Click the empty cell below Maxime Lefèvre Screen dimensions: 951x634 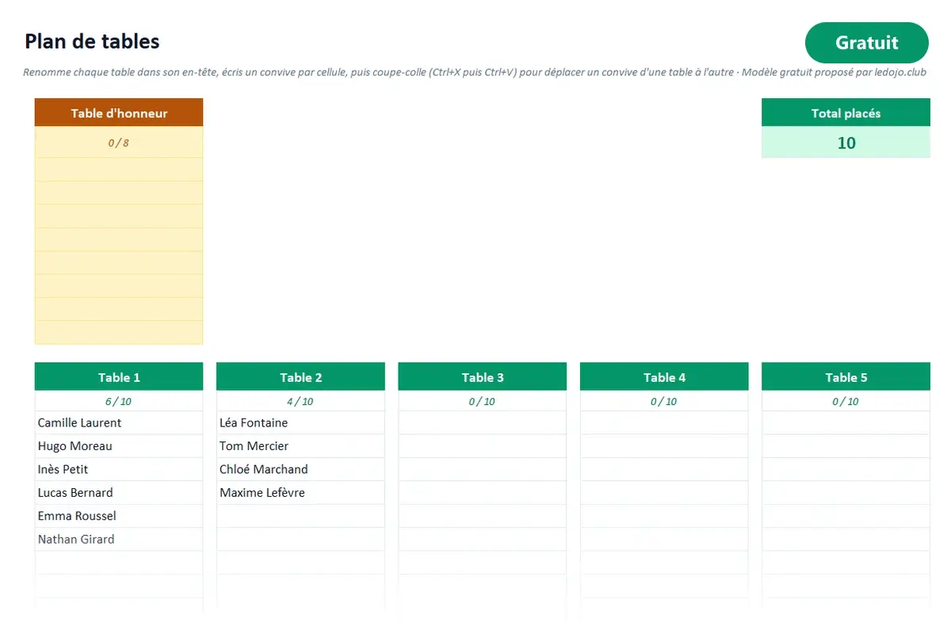coord(300,516)
